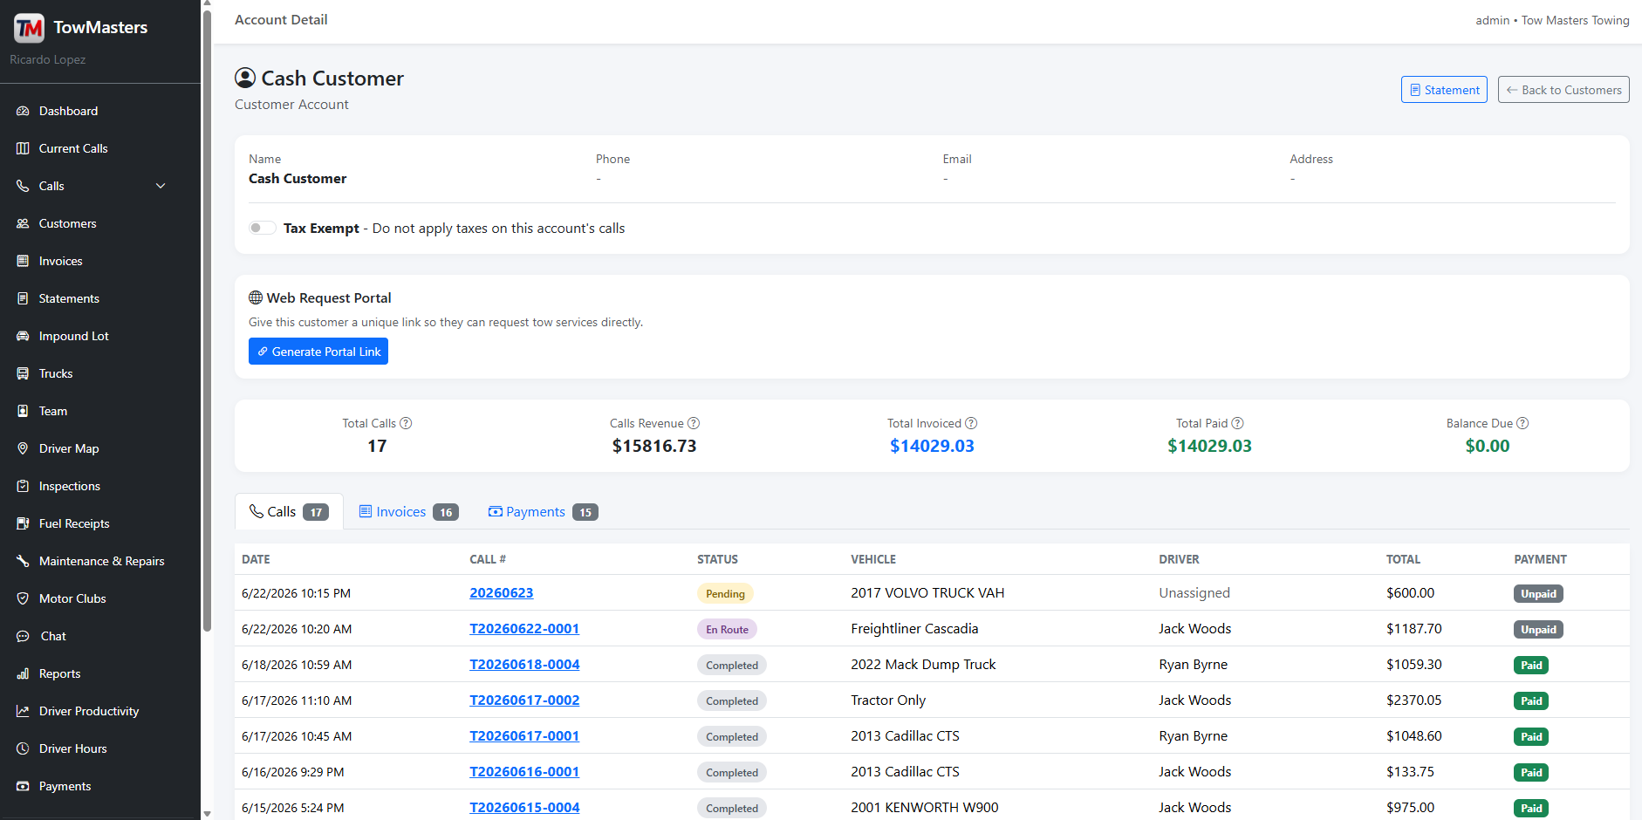Viewport: 1642px width, 820px height.
Task: Click the Calls Revenue help icon
Action: pos(694,423)
